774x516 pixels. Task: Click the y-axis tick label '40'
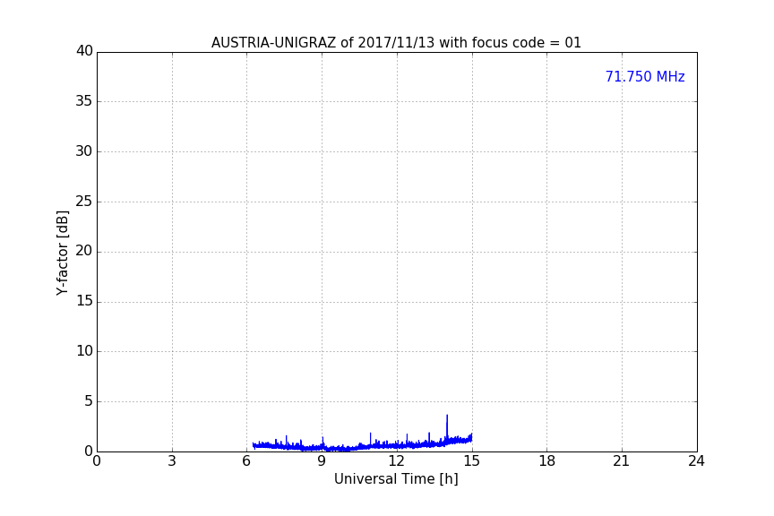[x=84, y=51]
